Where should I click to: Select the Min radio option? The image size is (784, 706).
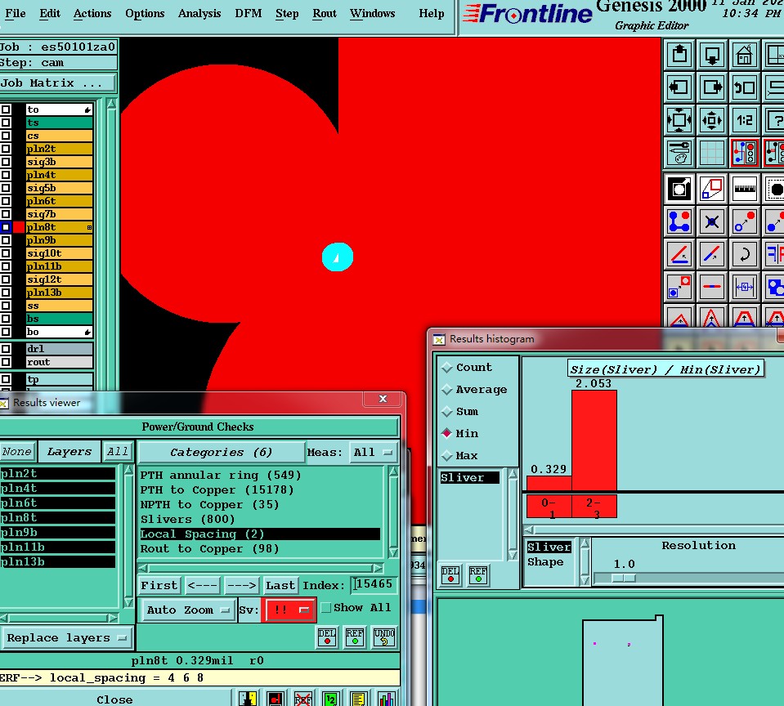pyautogui.click(x=460, y=433)
